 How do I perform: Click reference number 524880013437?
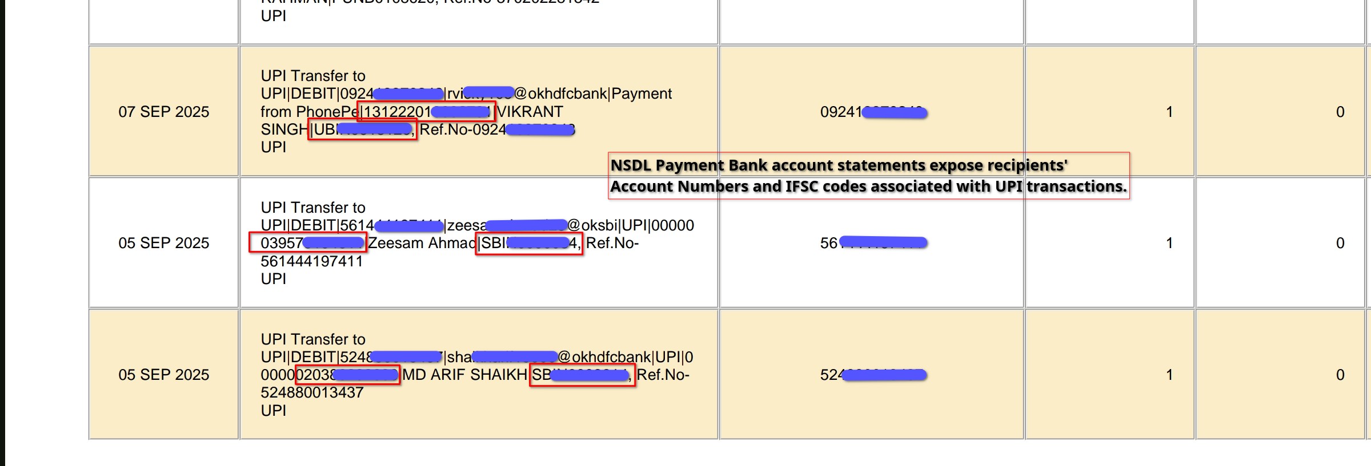pos(312,392)
